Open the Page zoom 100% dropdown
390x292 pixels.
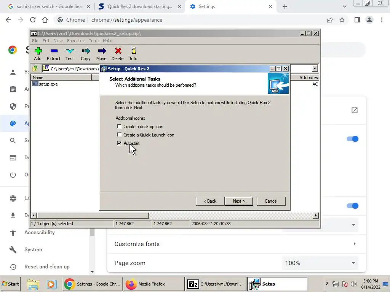[320, 263]
